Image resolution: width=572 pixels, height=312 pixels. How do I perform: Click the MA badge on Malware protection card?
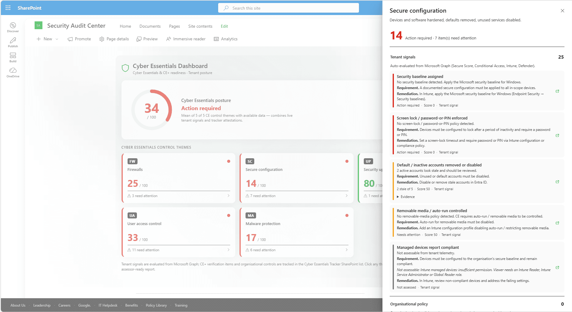click(251, 215)
